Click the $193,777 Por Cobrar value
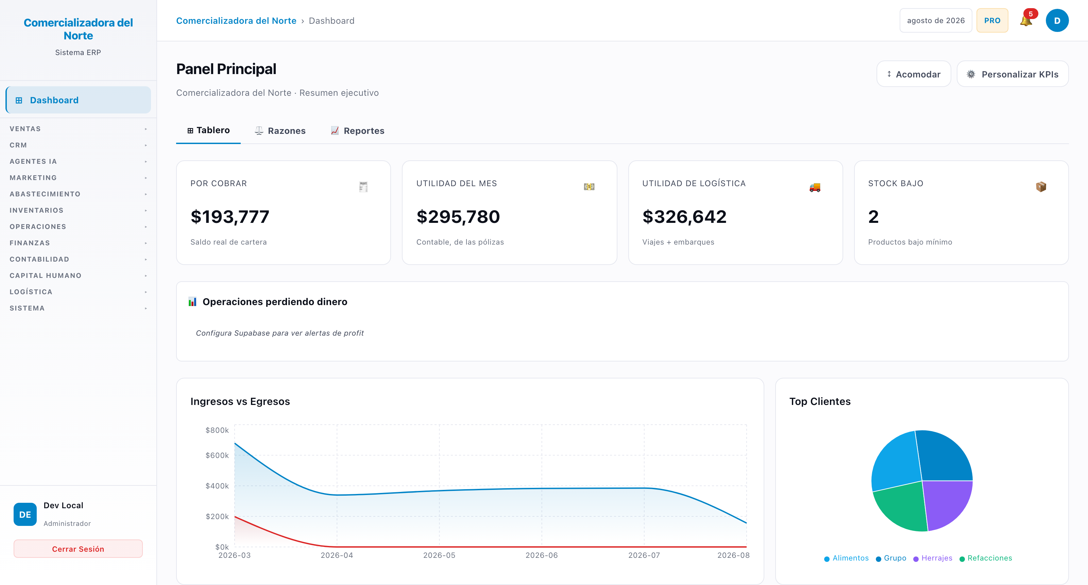Image resolution: width=1088 pixels, height=585 pixels. [230, 217]
